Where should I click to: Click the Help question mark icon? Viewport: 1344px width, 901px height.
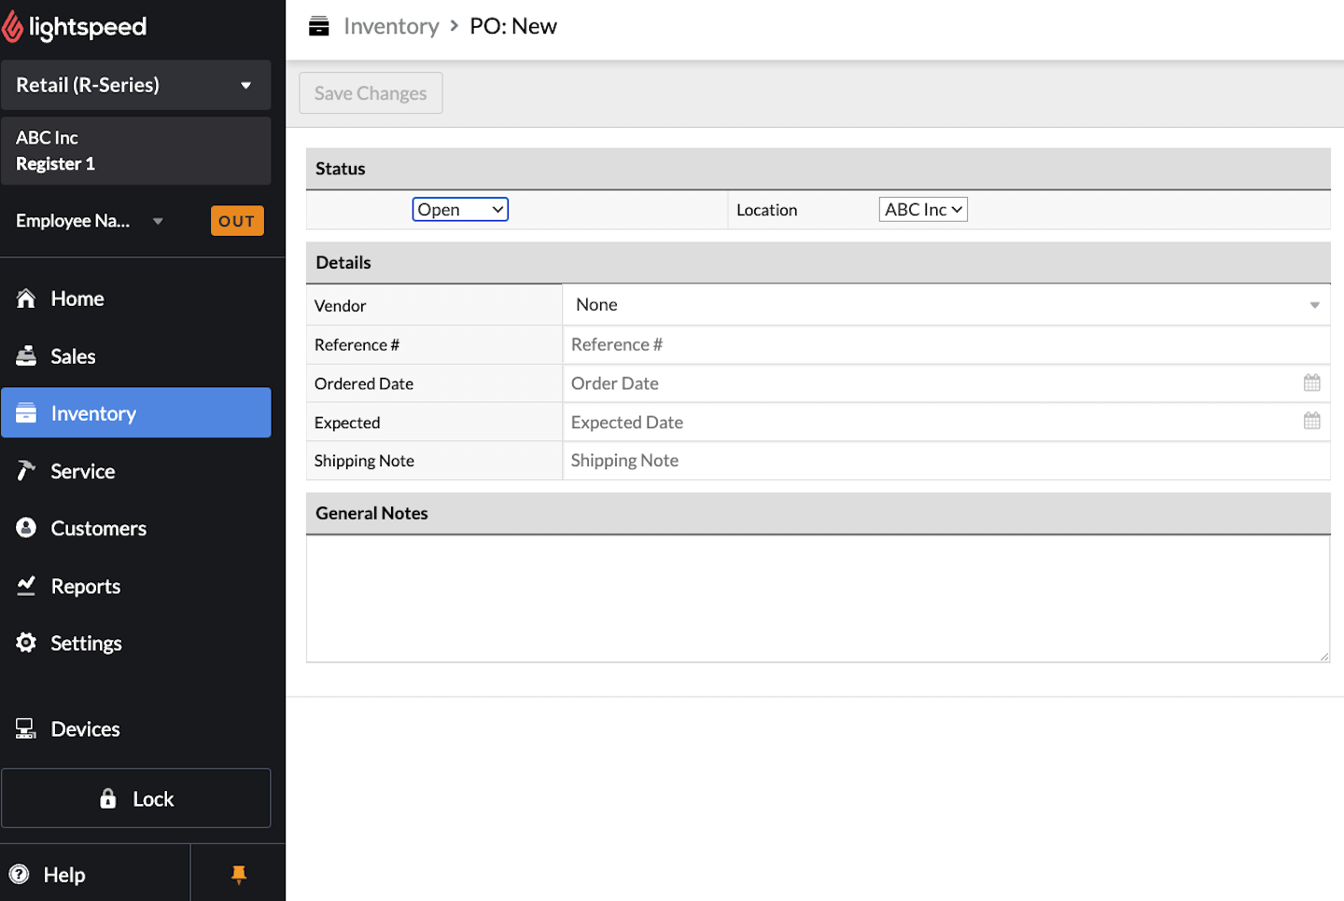click(x=20, y=874)
